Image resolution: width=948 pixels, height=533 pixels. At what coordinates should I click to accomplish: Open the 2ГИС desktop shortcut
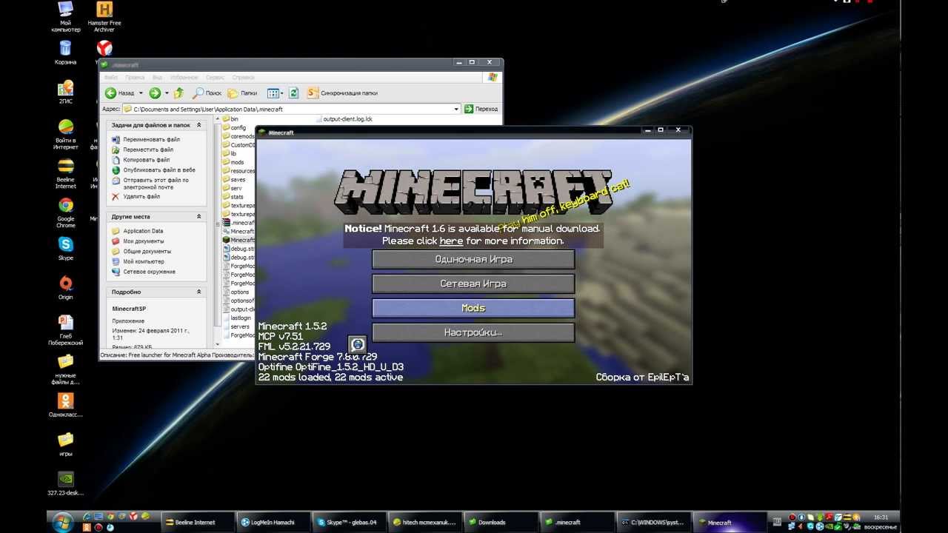point(66,92)
